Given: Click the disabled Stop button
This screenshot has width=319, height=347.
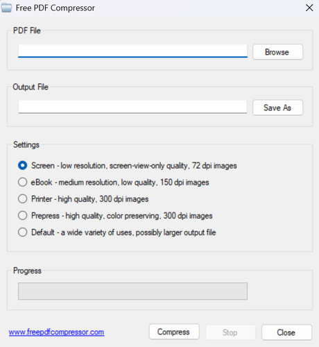Looking at the screenshot, I should [230, 332].
